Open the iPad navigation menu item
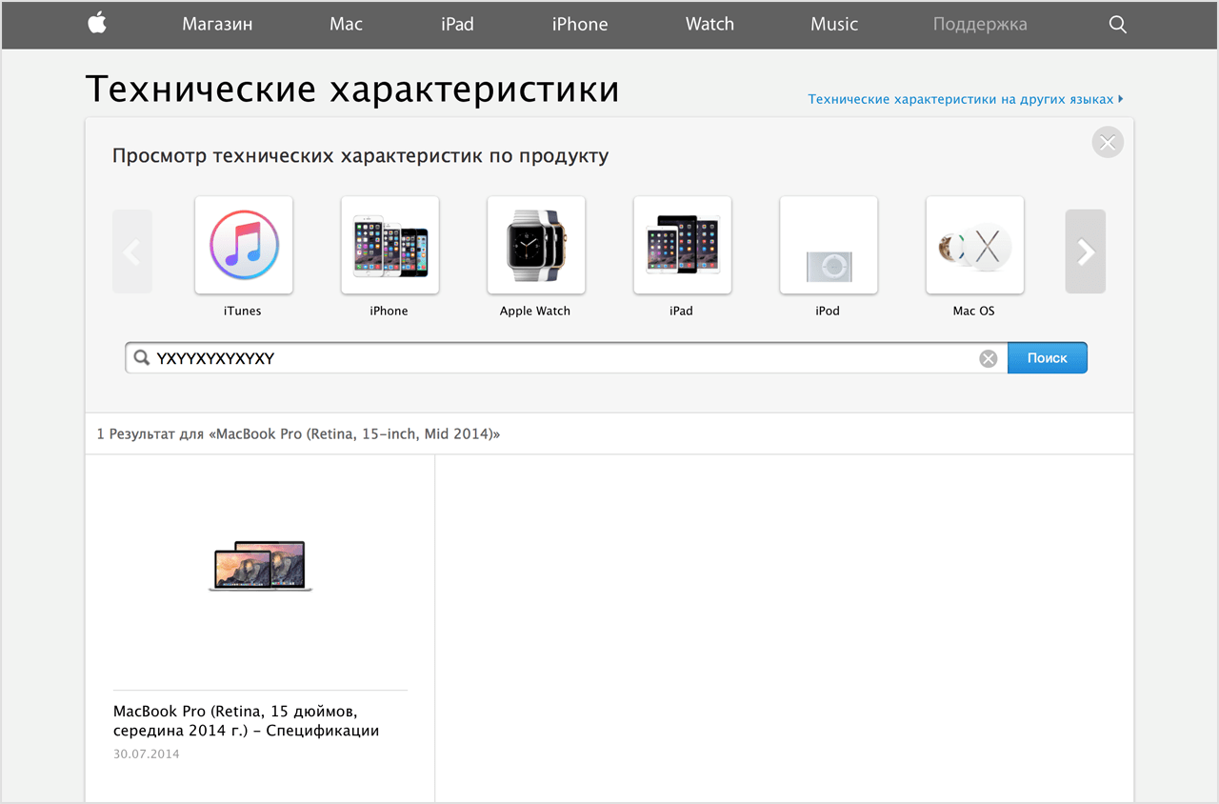Image resolution: width=1219 pixels, height=804 pixels. click(457, 25)
